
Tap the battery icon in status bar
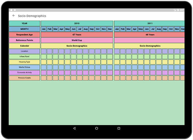[x=178, y=10]
